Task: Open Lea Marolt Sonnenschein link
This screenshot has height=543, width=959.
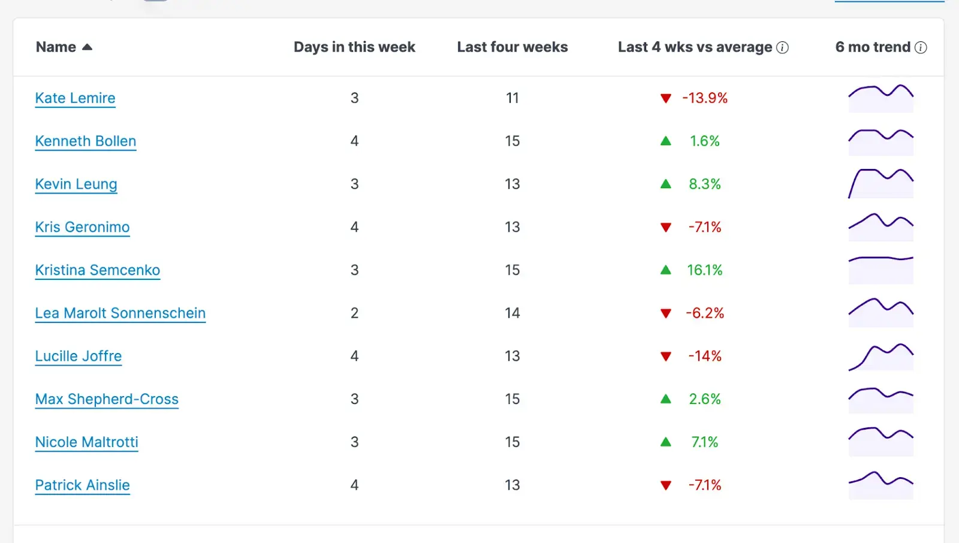Action: coord(120,313)
